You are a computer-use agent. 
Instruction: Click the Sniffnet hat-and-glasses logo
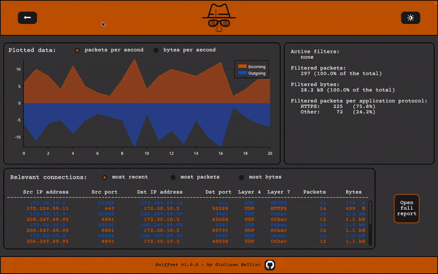pyautogui.click(x=219, y=18)
